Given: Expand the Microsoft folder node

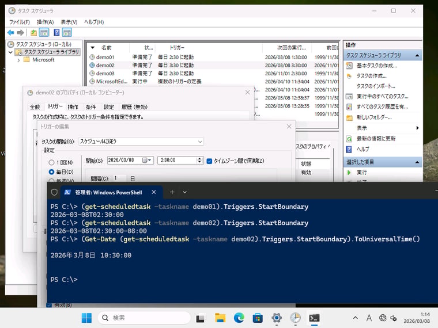Looking at the screenshot, I should coord(18,60).
